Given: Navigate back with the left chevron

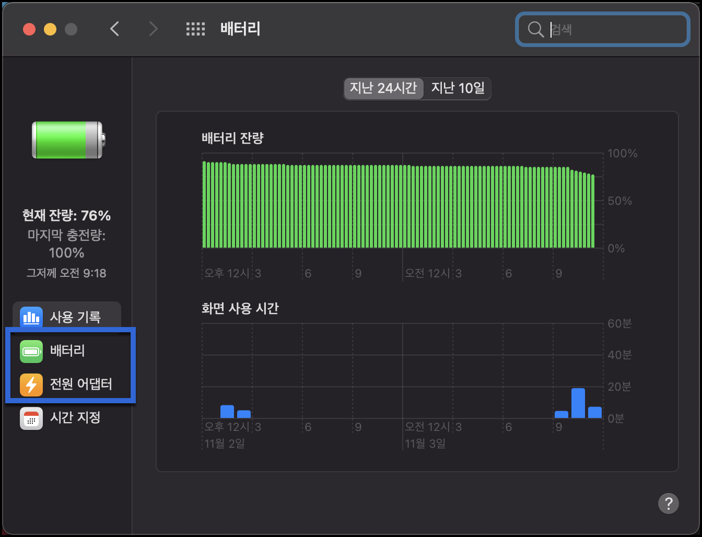Looking at the screenshot, I should (114, 29).
